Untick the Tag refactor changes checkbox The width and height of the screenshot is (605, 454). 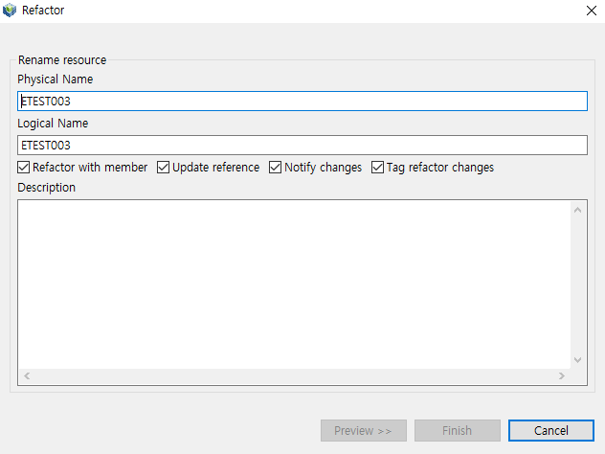(378, 168)
